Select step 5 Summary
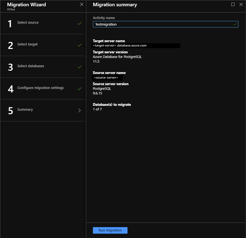The width and height of the screenshot is (246, 238). pyautogui.click(x=43, y=110)
